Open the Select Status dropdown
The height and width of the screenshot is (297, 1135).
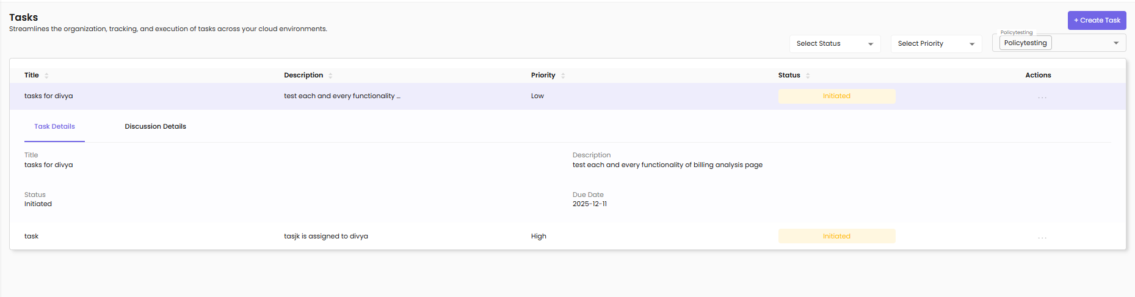tap(835, 44)
